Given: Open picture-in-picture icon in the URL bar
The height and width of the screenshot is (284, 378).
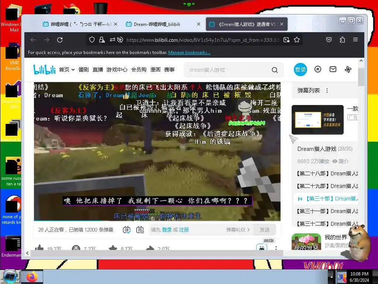Looking at the screenshot, I should click(x=286, y=40).
